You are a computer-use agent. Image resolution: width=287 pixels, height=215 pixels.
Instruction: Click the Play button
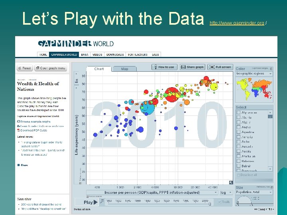[86, 202]
